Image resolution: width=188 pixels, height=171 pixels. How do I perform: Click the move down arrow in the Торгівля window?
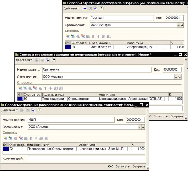pyautogui.click(x=98, y=36)
